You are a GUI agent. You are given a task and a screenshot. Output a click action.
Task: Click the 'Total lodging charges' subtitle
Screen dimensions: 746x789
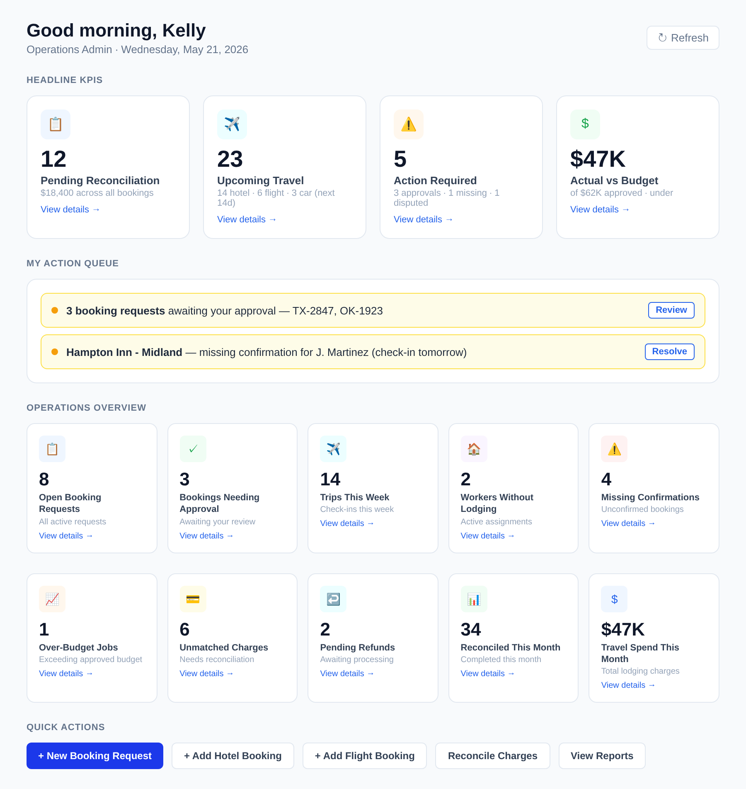(640, 671)
